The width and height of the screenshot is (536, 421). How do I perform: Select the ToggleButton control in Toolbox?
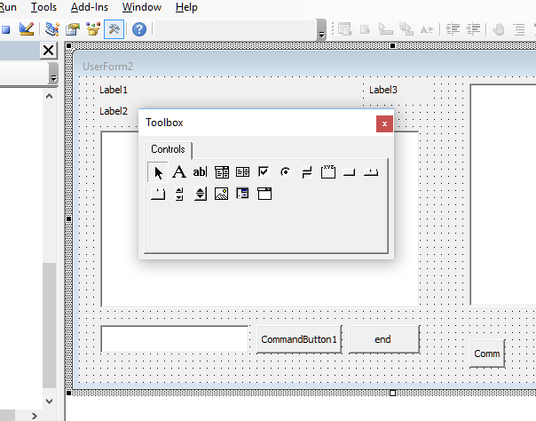(x=307, y=172)
